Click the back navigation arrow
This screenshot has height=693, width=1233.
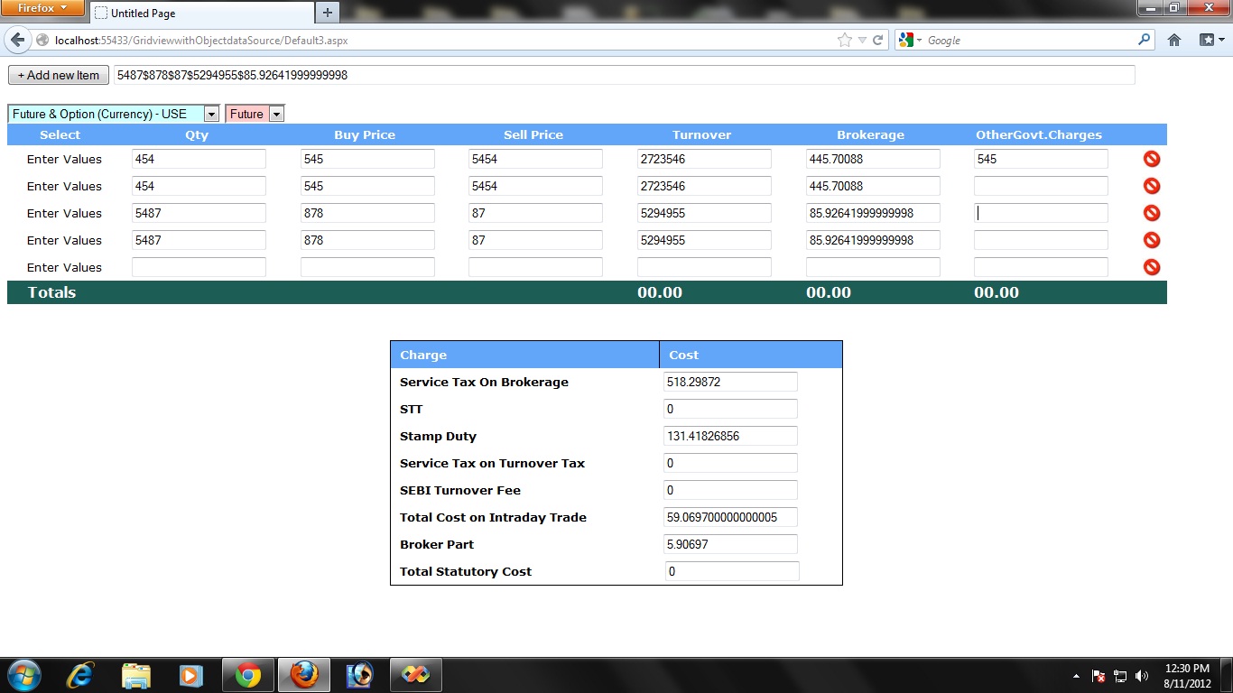click(17, 40)
